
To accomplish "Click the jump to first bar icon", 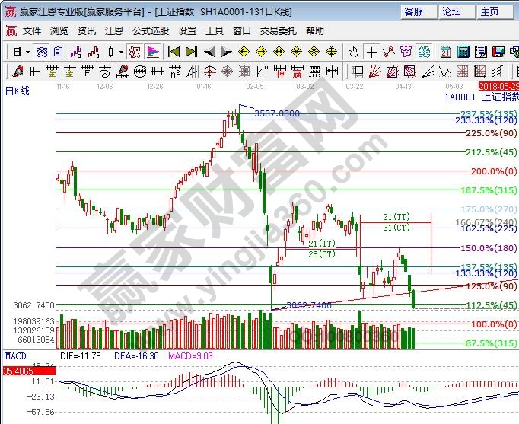I will point(174,52).
